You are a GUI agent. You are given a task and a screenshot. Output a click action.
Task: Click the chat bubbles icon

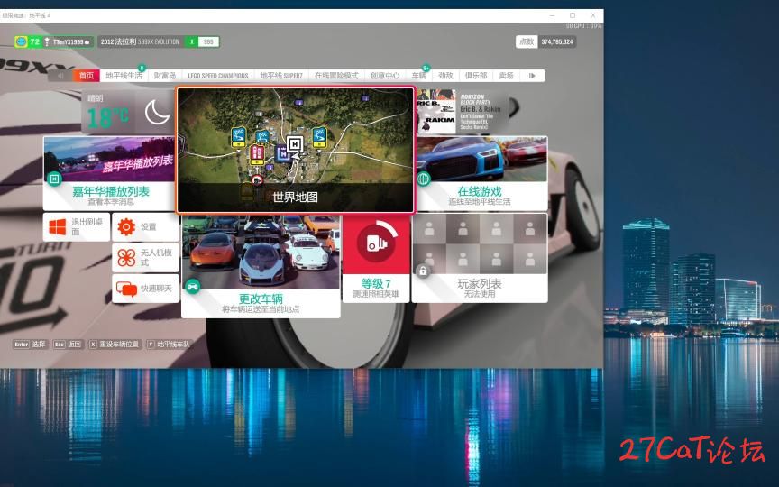(126, 289)
